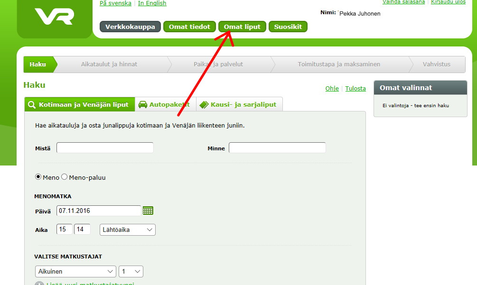The image size is (477, 285).
Task: Select the Meno one-way radio button
Action: point(38,177)
